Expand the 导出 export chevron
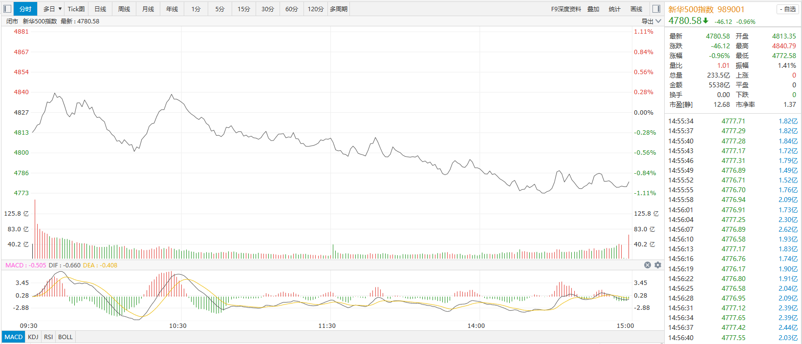The width and height of the screenshot is (802, 344). 658,21
